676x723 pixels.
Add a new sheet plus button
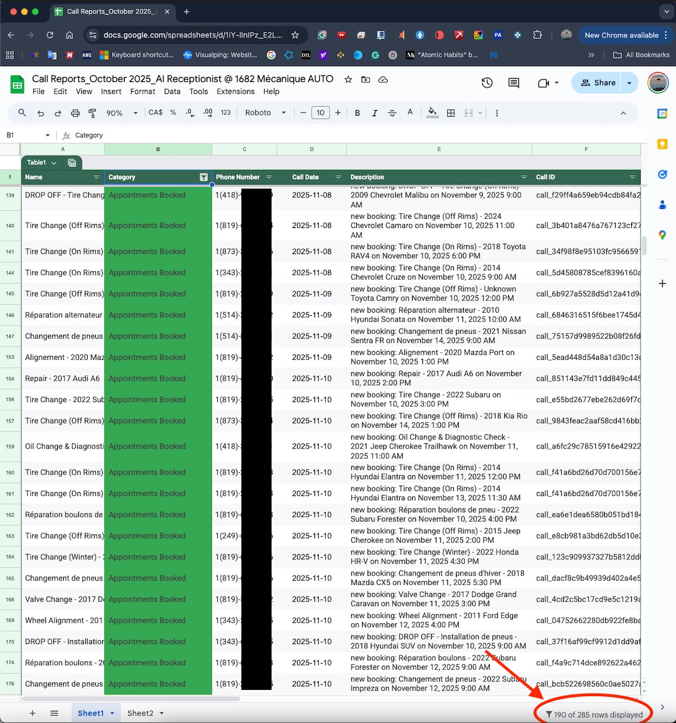[32, 713]
